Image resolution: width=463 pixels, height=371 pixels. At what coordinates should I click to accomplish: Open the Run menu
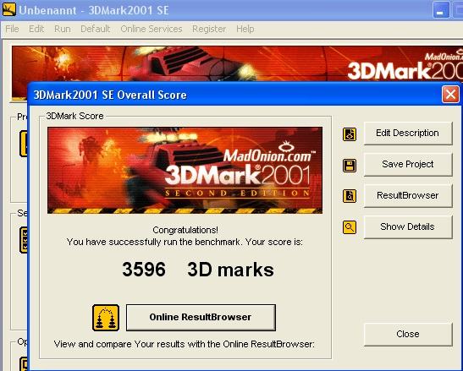(x=63, y=29)
